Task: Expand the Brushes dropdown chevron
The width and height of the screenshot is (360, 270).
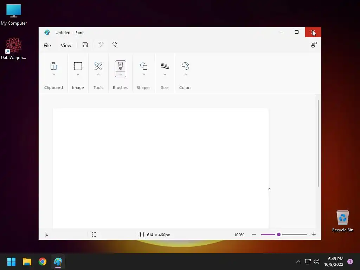Action: pos(121,75)
